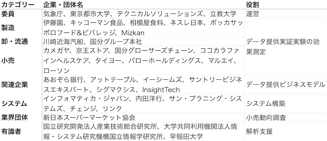Screen dimensions: 327x141
Task: Select the 委員 category cell
Action: [8, 14]
